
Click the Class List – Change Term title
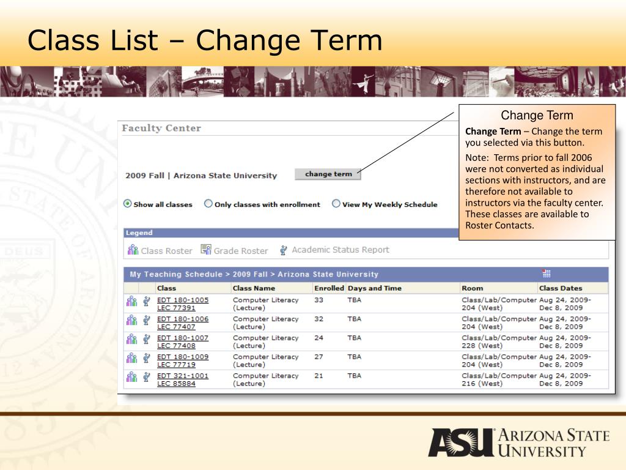click(x=205, y=40)
